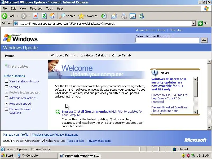Click the Back arrow icon
The height and width of the screenshot is (159, 212).
point(5,16)
